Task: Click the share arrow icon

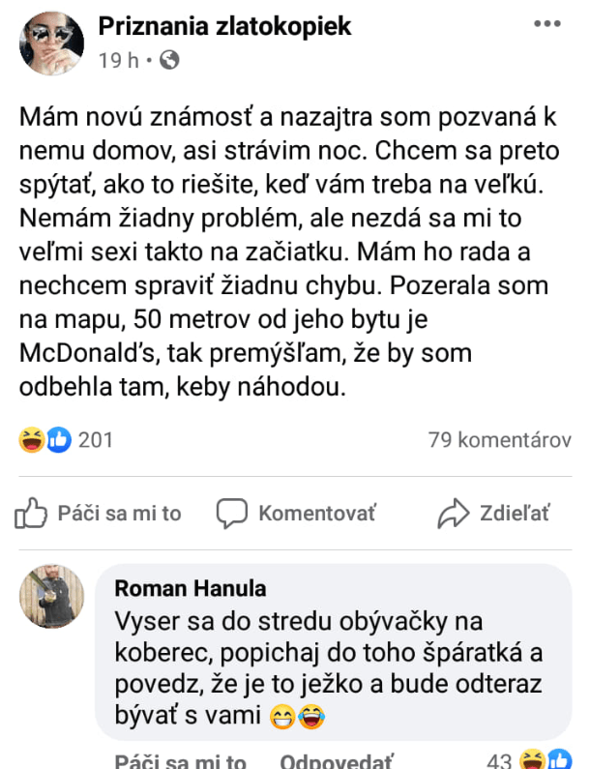Action: pos(453,513)
